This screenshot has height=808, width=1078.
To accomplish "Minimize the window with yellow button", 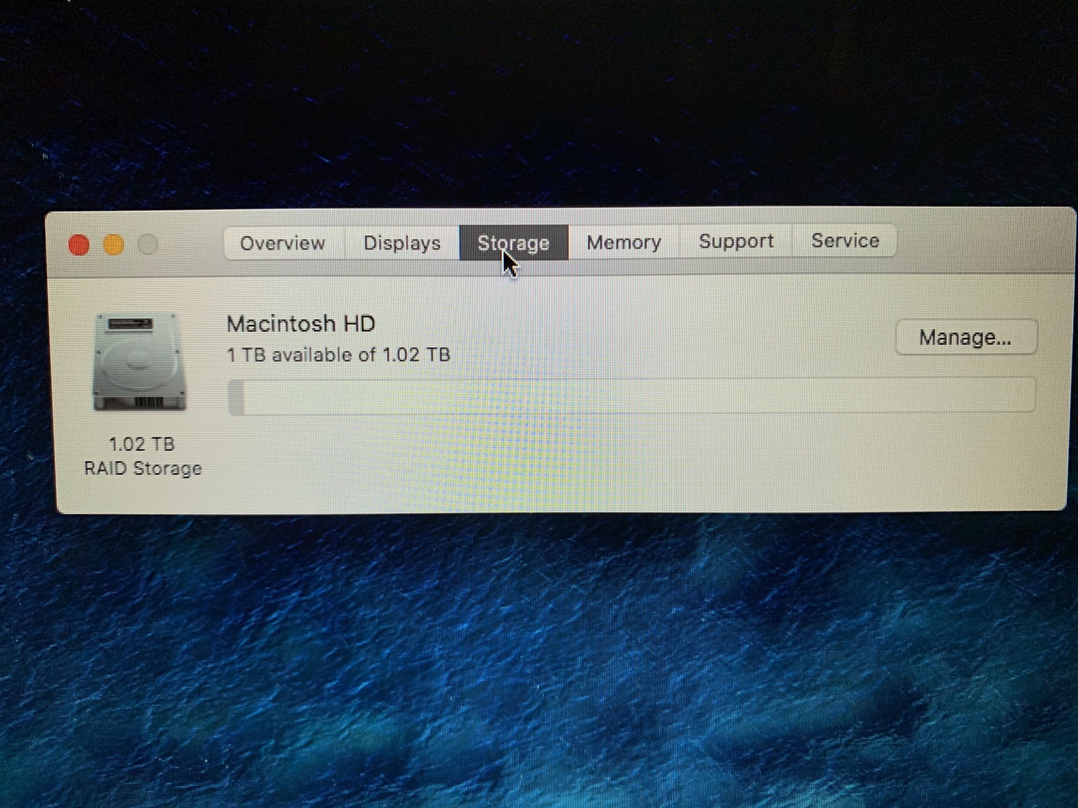I will click(114, 245).
